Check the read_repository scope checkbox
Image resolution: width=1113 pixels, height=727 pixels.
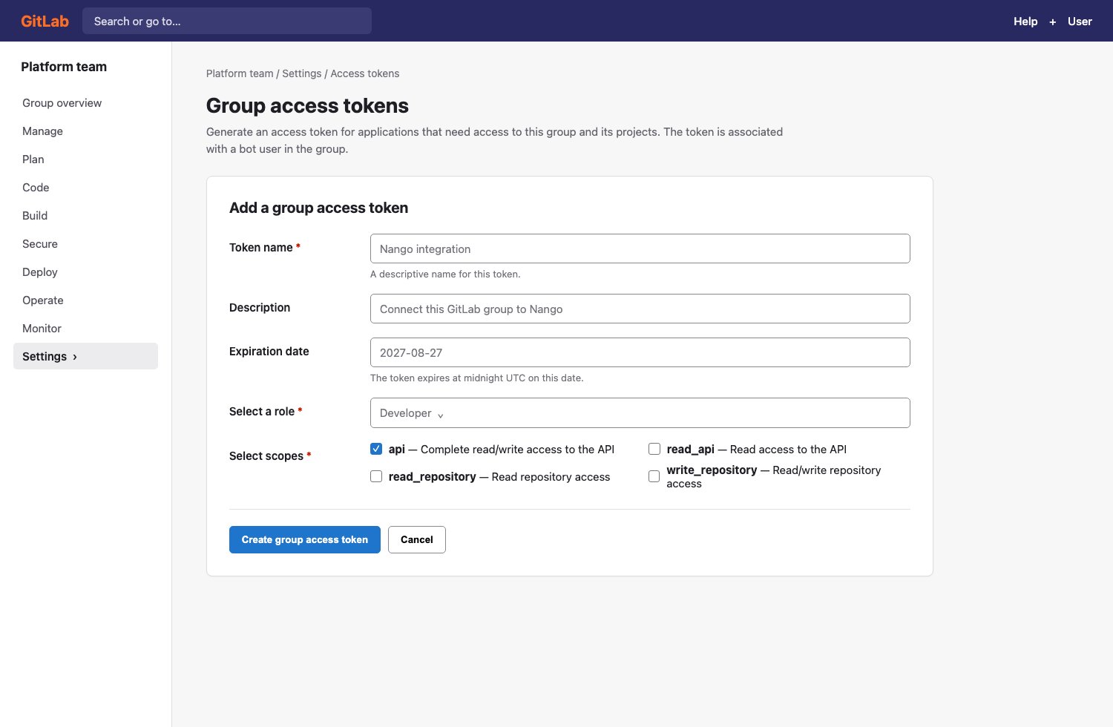[x=376, y=476]
